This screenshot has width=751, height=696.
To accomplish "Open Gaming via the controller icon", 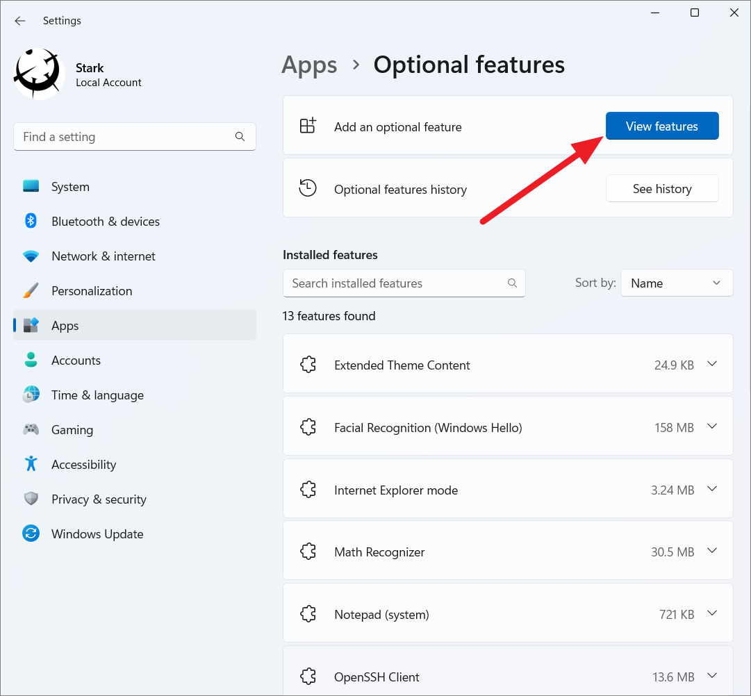I will [31, 429].
